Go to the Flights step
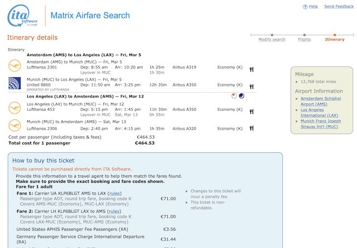Image resolution: width=357 pixels, height=248 pixels. pyautogui.click(x=305, y=40)
